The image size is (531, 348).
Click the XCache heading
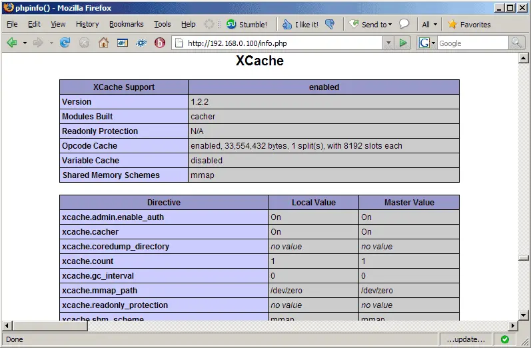[260, 61]
